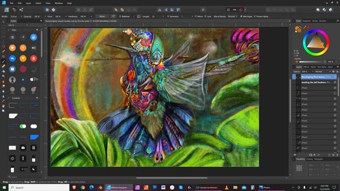The image size is (340, 191).
Task: Toggle the Symmetry checkbox
Action: point(168,16)
